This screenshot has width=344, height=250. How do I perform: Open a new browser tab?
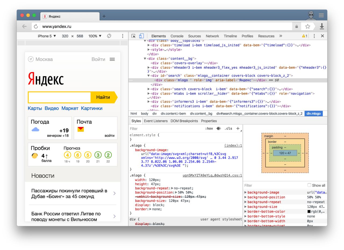tap(104, 16)
